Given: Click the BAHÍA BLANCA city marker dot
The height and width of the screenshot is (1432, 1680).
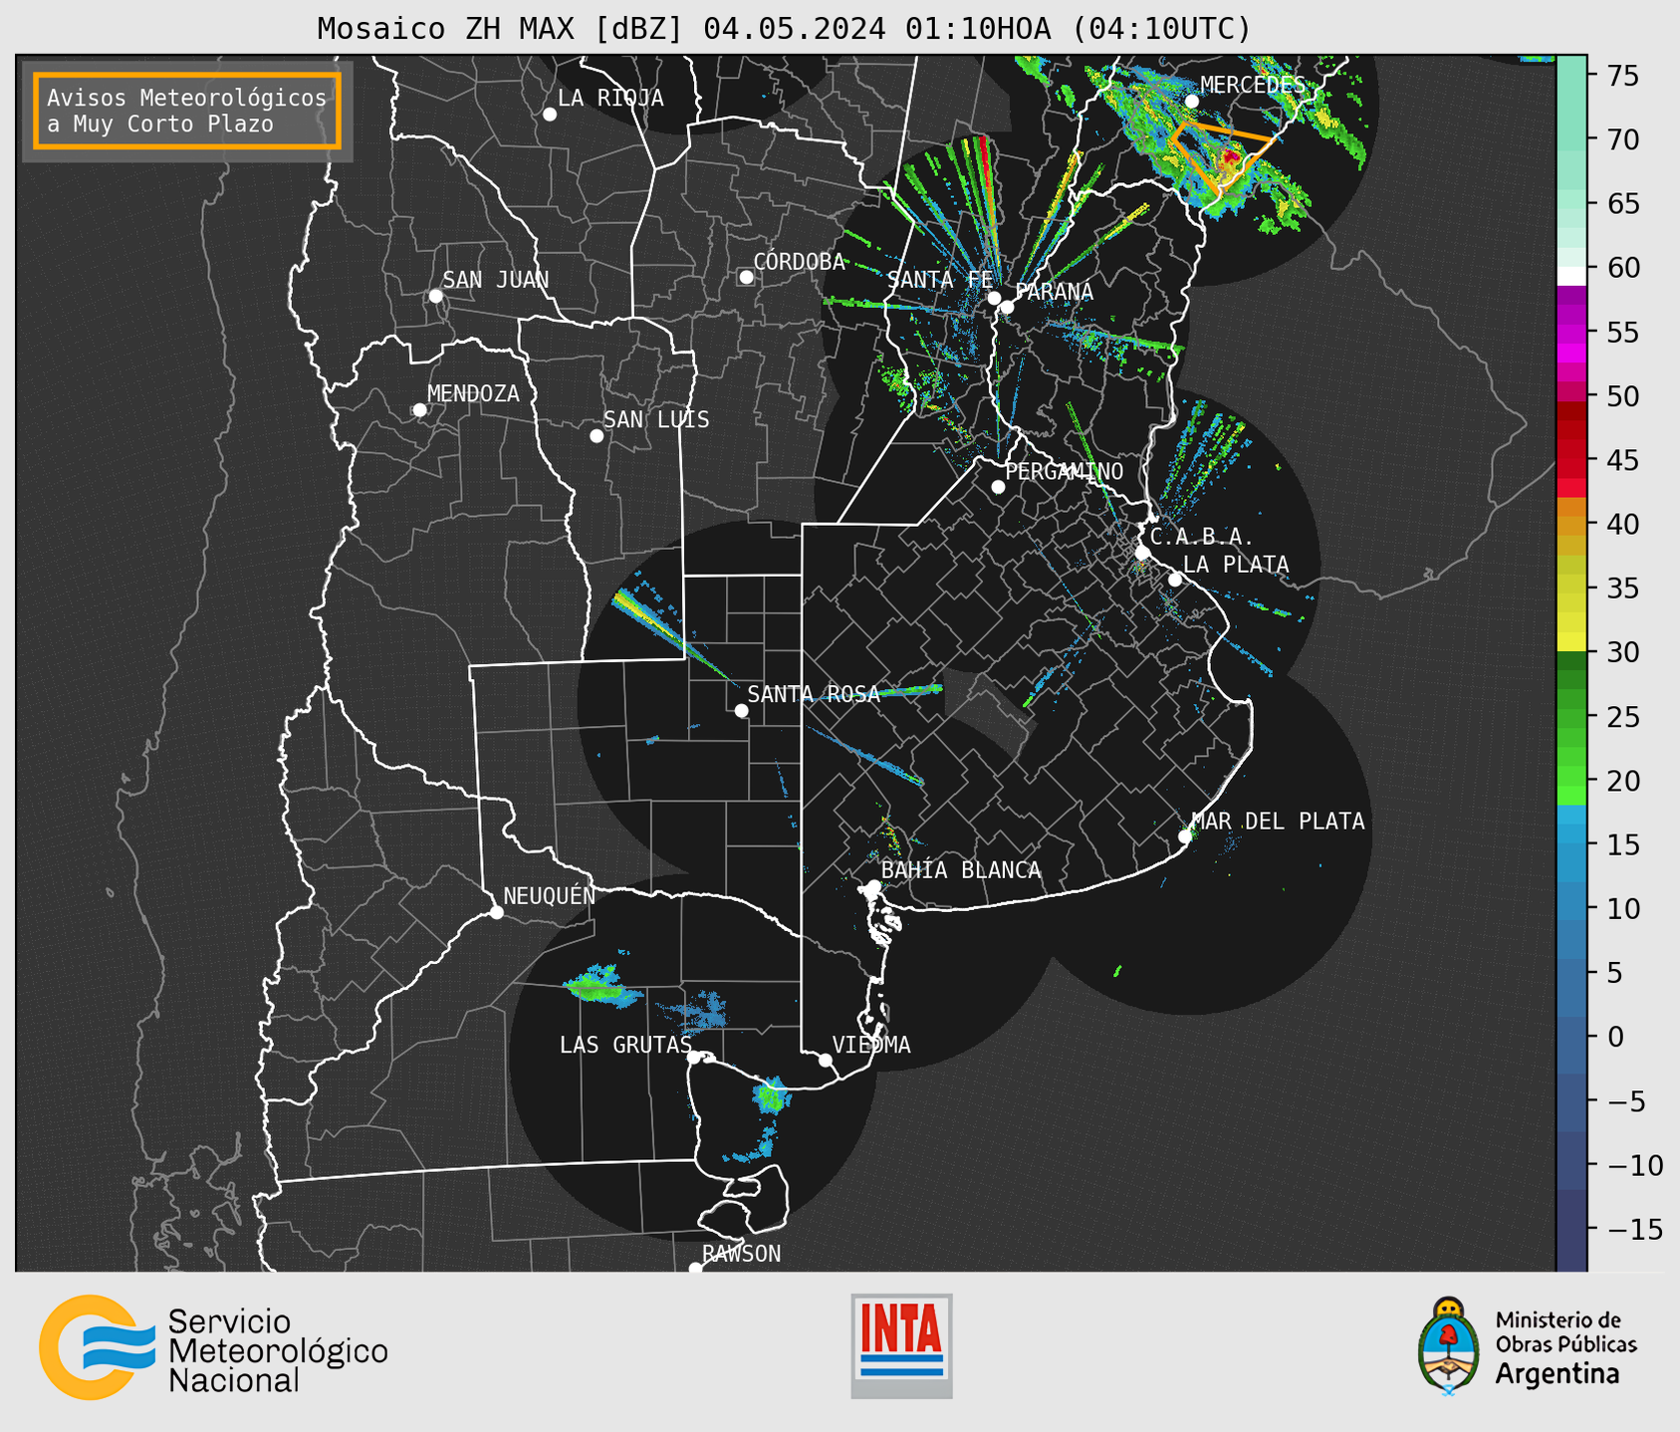Looking at the screenshot, I should point(873,886).
